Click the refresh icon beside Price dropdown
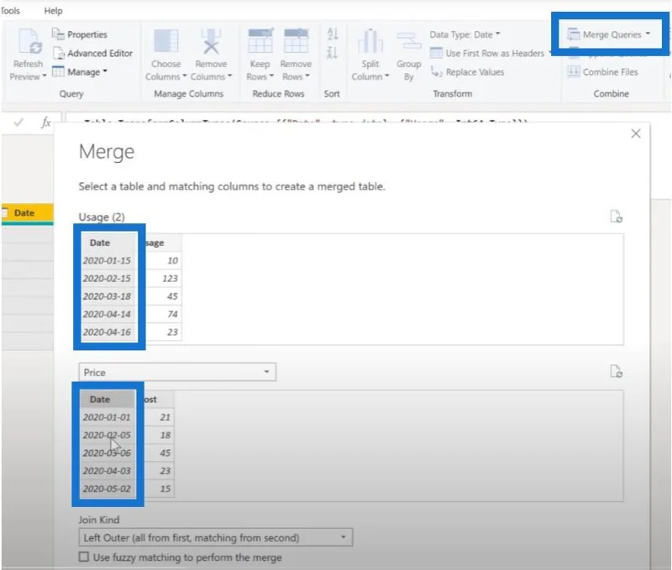The width and height of the screenshot is (672, 570). (x=617, y=371)
